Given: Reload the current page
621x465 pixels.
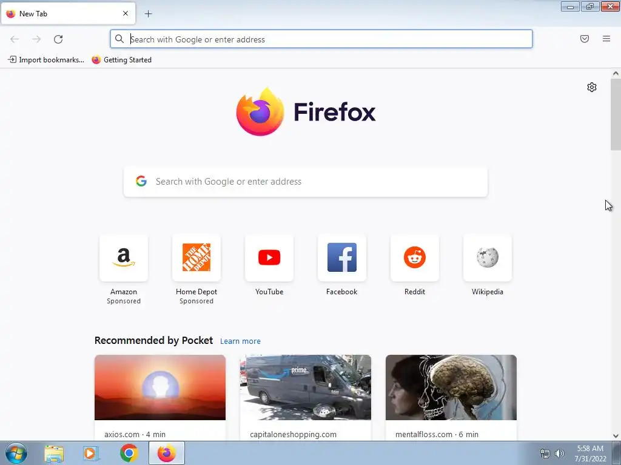Looking at the screenshot, I should (x=58, y=39).
